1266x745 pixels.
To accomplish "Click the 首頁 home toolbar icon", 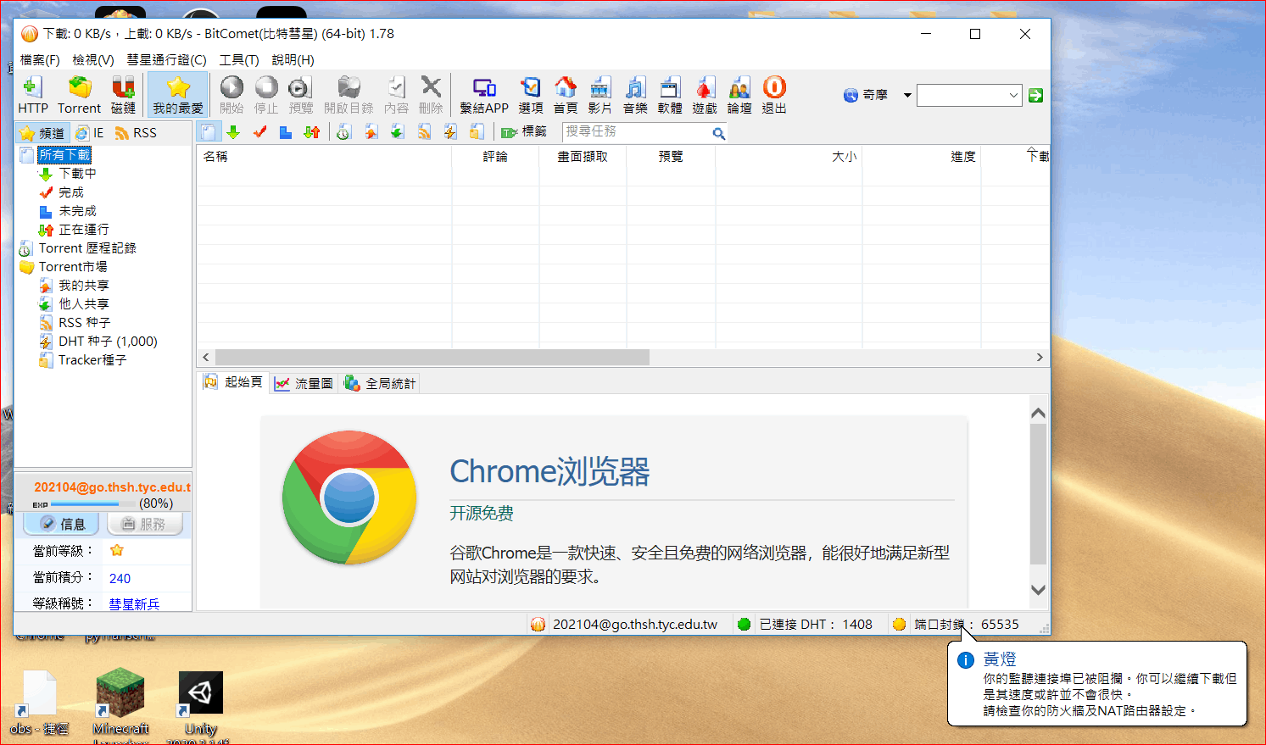I will pos(566,95).
